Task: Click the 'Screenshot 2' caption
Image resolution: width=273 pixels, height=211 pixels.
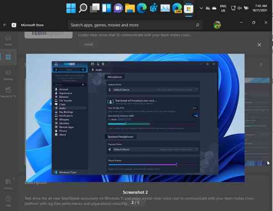Action: pyautogui.click(x=135, y=192)
